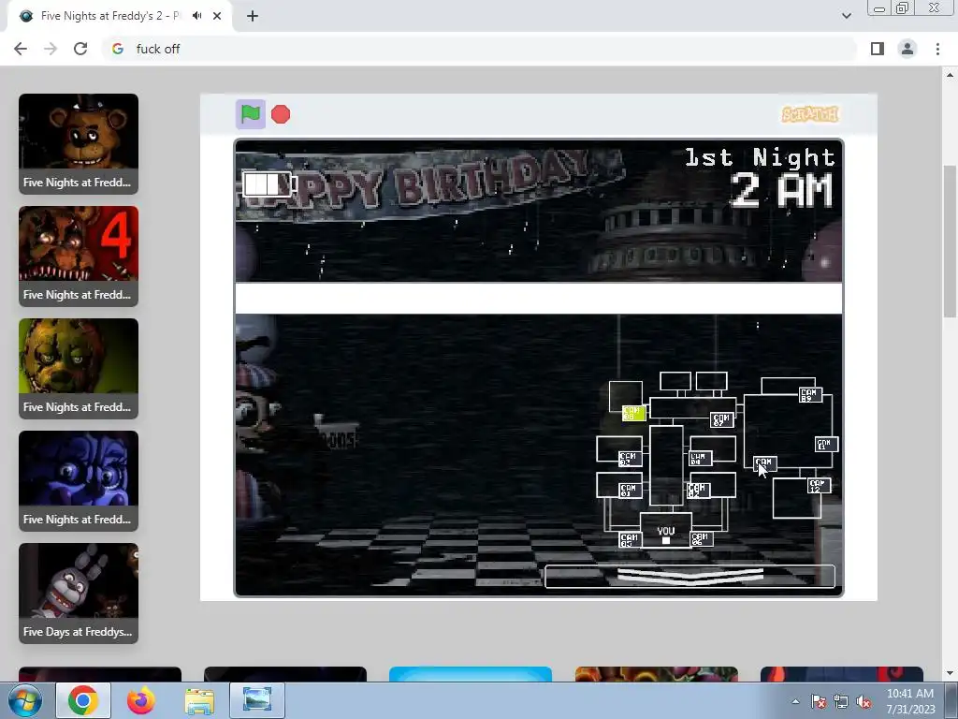Start the game with the green flag
The image size is (958, 719).
251,114
